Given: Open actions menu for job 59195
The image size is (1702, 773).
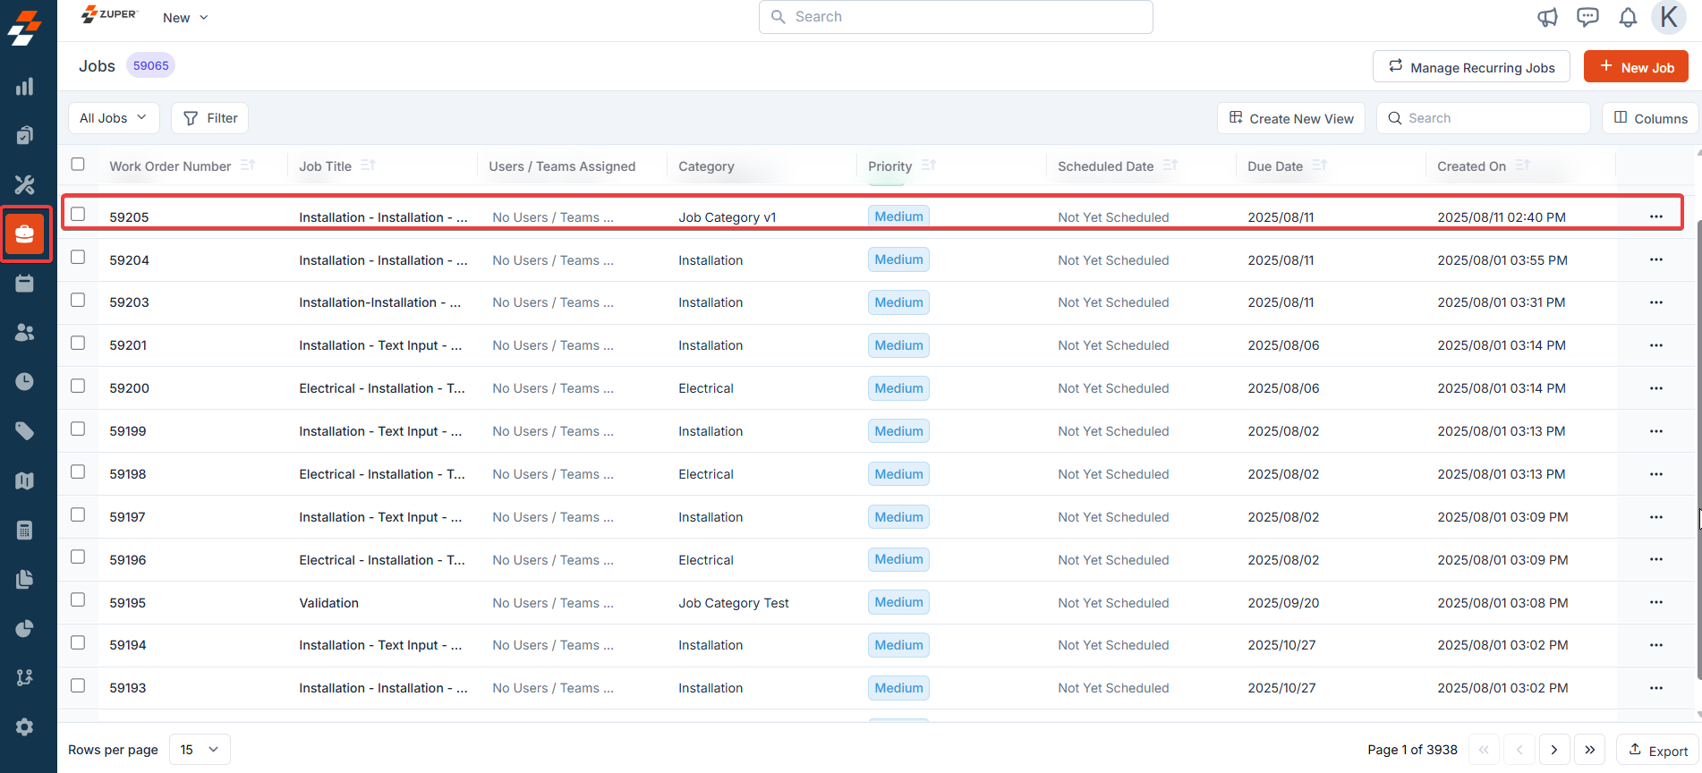Looking at the screenshot, I should pos(1656,603).
